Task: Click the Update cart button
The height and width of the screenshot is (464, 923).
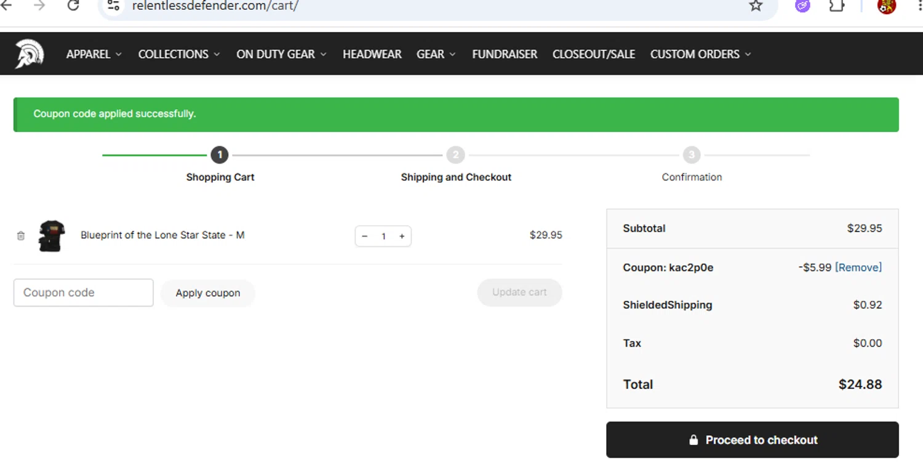Action: pyautogui.click(x=519, y=293)
